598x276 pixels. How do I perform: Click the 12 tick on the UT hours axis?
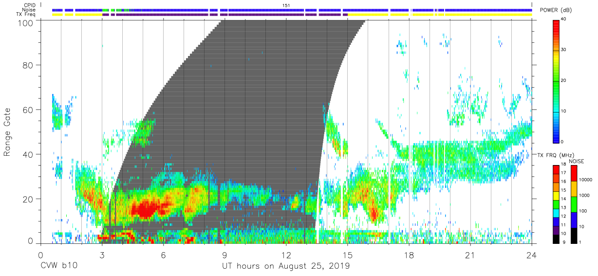coord(286,255)
